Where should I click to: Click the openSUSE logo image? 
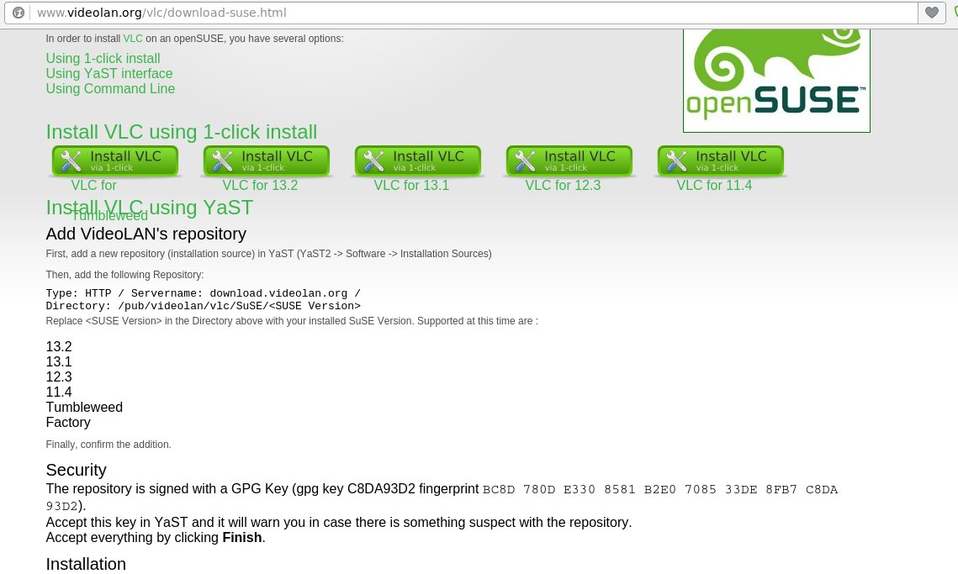[x=776, y=80]
